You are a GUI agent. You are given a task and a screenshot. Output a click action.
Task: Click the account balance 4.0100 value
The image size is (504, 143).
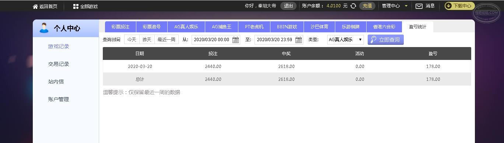point(333,6)
